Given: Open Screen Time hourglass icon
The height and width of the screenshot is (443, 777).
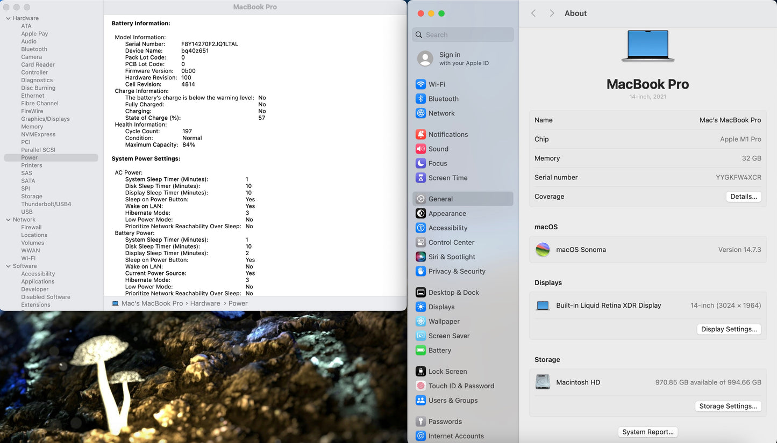Looking at the screenshot, I should click(x=420, y=178).
